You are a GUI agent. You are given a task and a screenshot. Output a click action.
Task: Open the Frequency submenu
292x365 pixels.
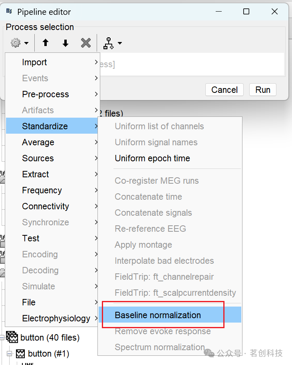(52, 190)
